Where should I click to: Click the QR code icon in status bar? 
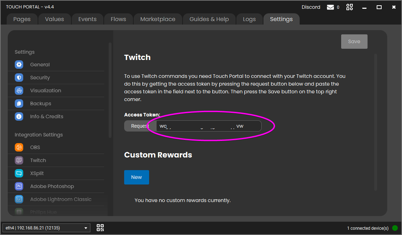tap(100, 228)
